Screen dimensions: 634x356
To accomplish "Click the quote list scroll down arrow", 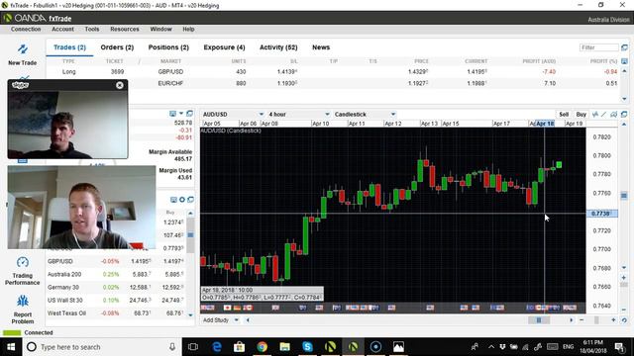I will (x=190, y=315).
